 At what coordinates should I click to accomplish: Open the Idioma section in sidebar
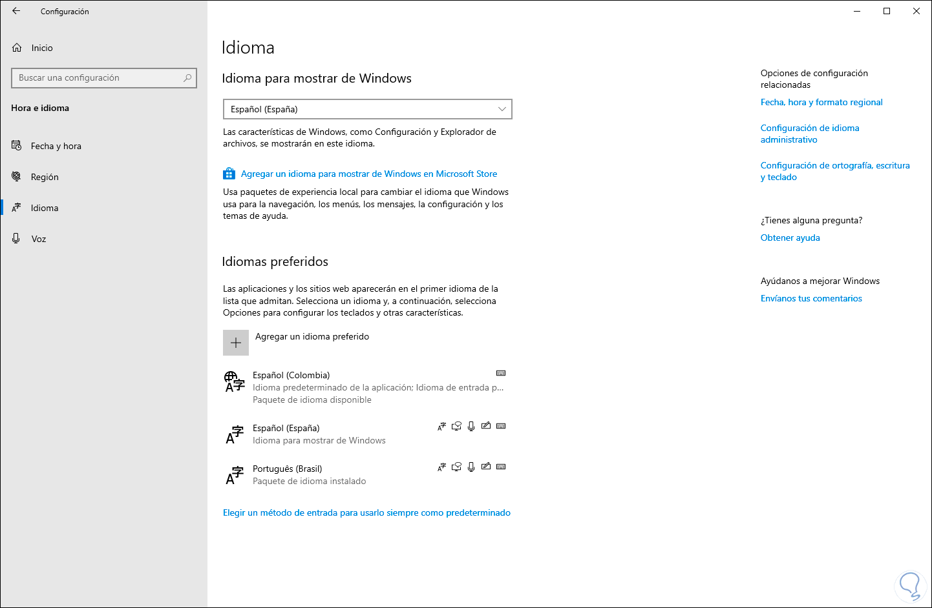tap(45, 208)
